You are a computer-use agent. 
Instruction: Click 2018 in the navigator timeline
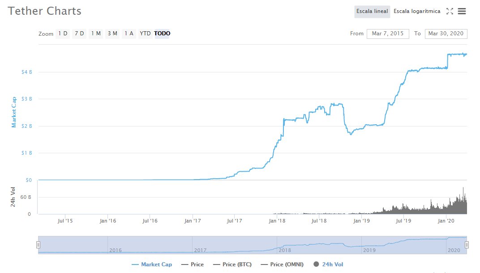[x=285, y=250]
